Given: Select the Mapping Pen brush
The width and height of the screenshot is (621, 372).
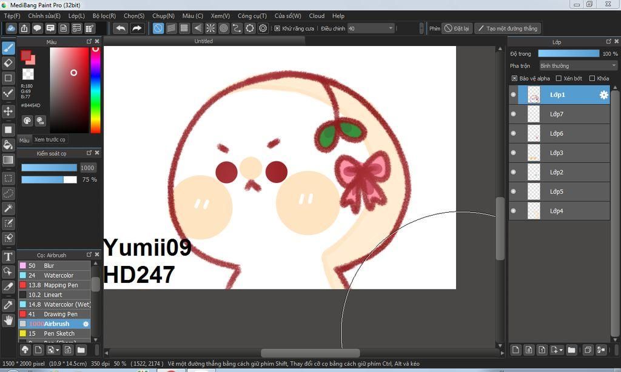Looking at the screenshot, I should 55,285.
